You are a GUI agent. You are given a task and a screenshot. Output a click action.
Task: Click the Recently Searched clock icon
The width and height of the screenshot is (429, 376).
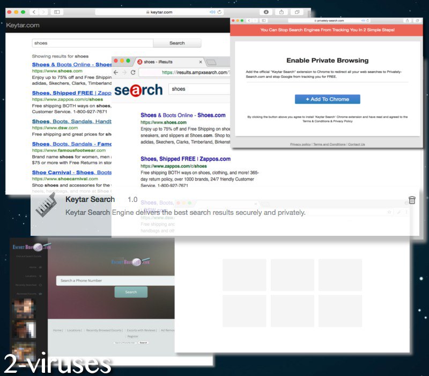tap(41, 285)
